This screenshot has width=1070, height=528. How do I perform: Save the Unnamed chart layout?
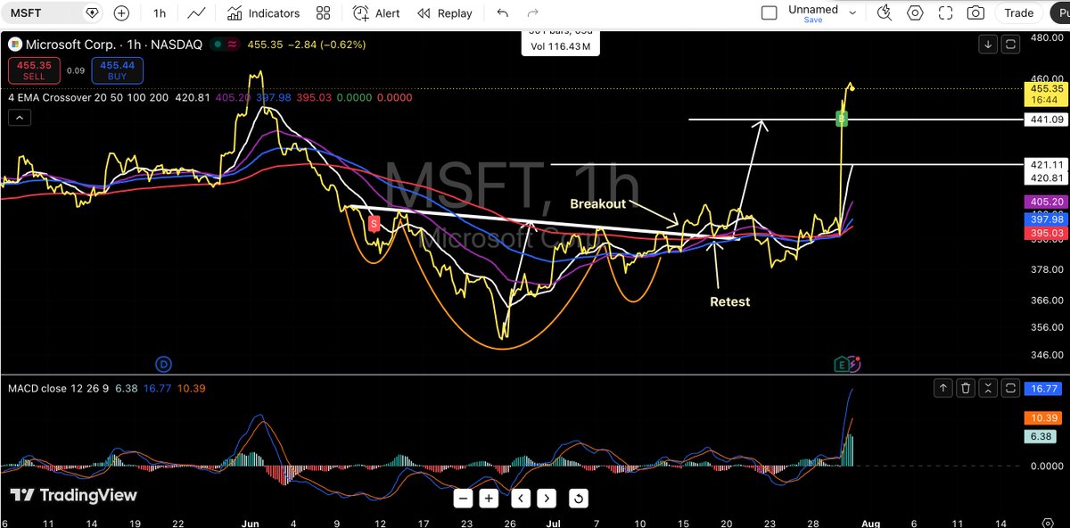click(x=813, y=20)
